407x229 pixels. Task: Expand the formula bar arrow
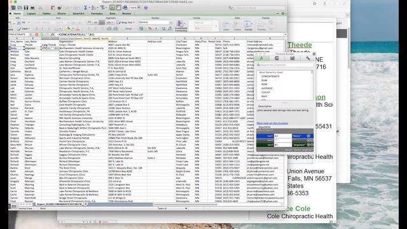click(286, 34)
